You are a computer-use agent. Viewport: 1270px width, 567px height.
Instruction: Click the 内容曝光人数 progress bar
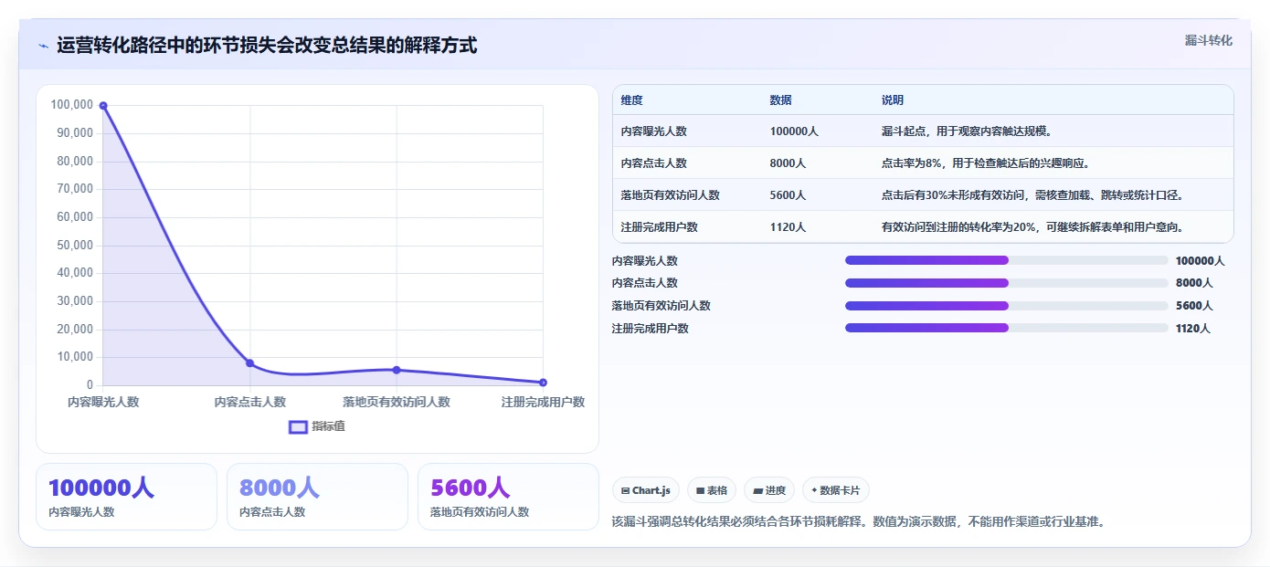click(x=1007, y=260)
